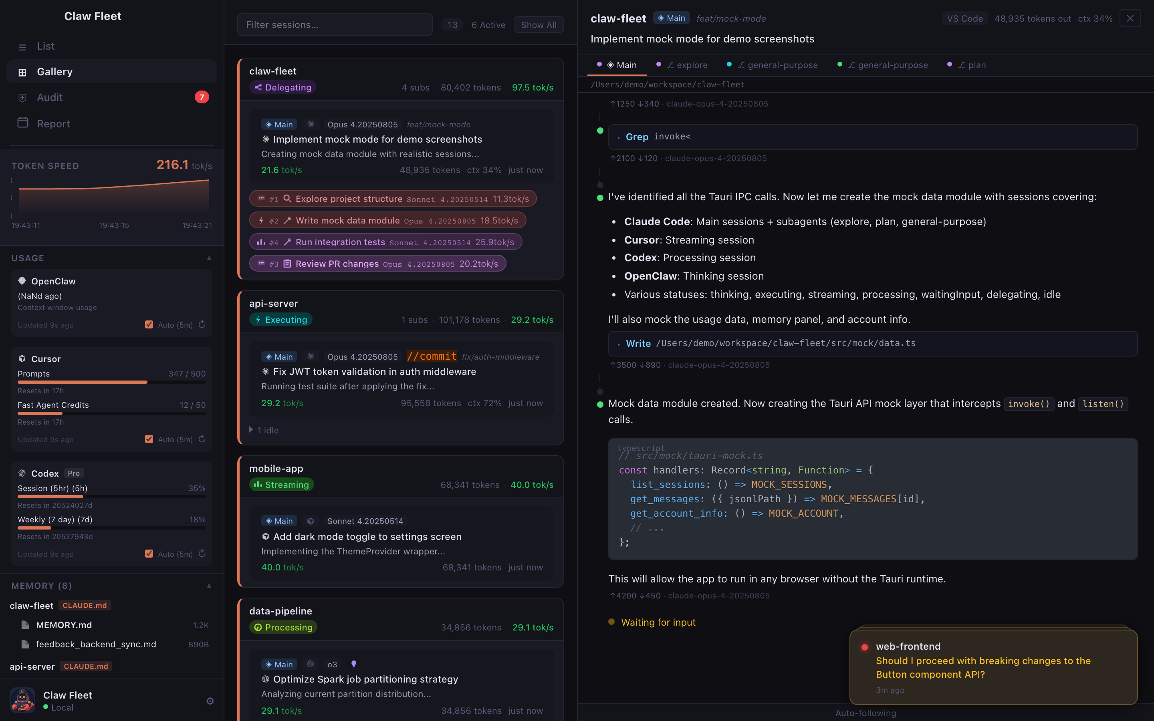This screenshot has width=1154, height=721.
Task: Click the refresh icon in Codex usage card
Action: click(202, 553)
